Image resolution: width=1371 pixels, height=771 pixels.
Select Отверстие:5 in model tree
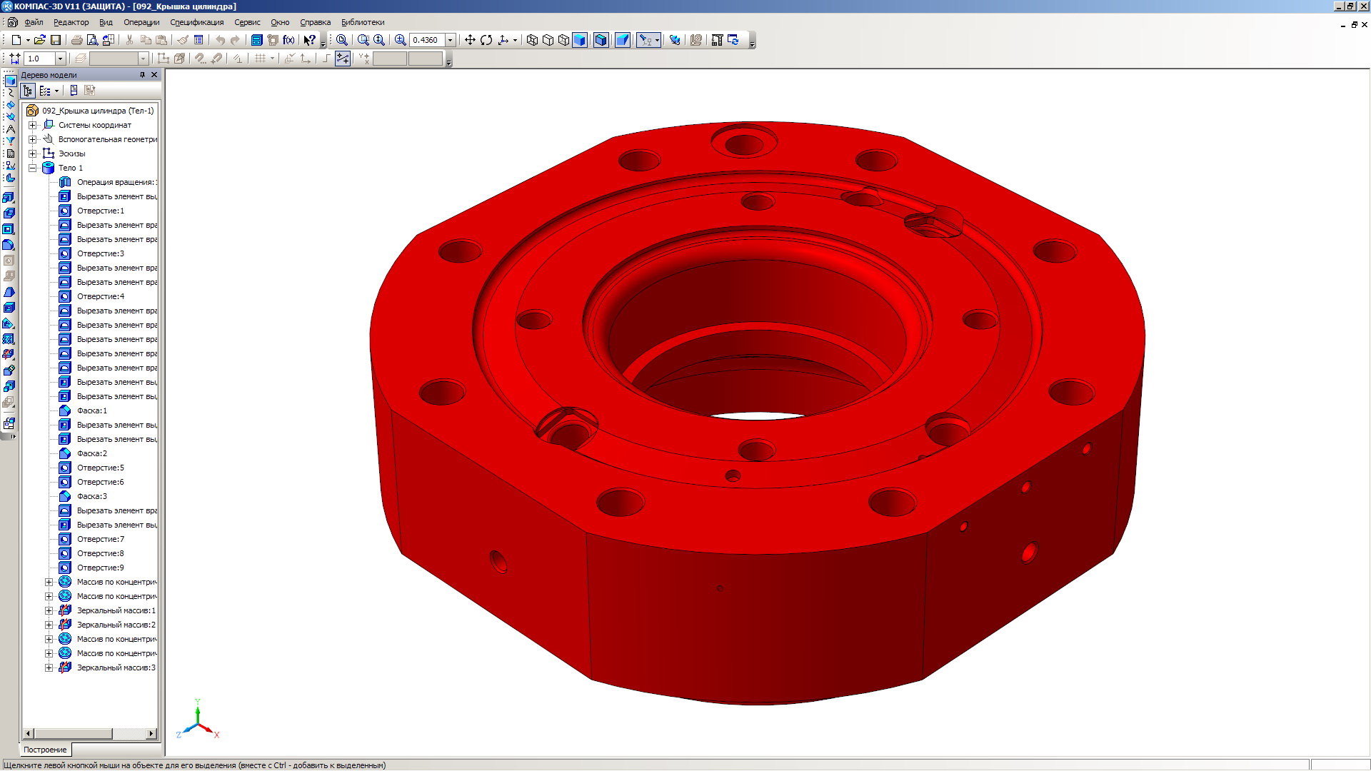click(100, 468)
